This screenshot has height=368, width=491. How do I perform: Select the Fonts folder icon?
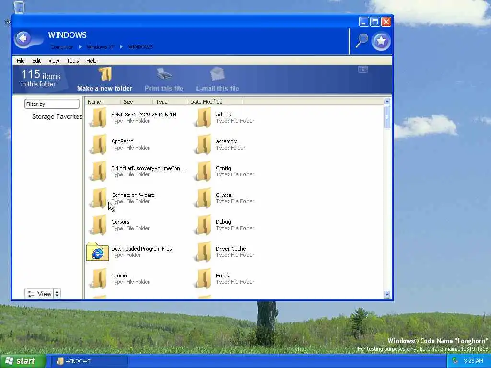pyautogui.click(x=203, y=279)
